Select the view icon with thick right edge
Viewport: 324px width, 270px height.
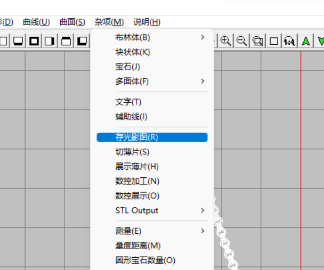(x=50, y=41)
